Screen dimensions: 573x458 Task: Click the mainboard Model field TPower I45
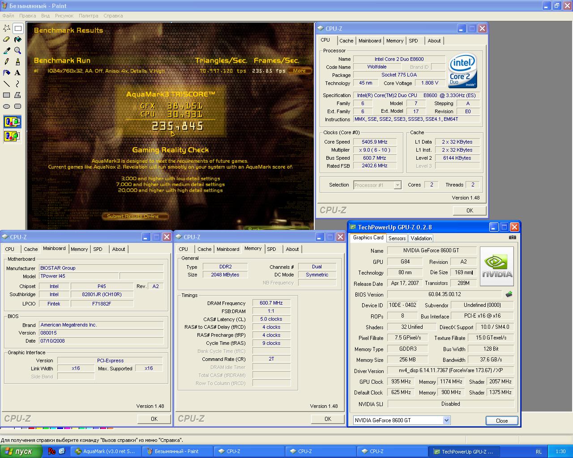(x=78, y=276)
